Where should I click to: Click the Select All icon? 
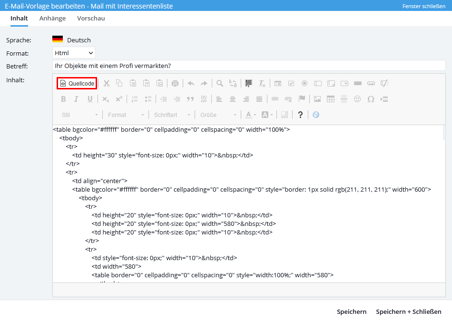tap(248, 83)
